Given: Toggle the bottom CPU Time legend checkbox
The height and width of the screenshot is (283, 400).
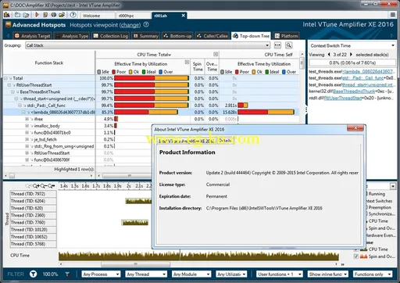Looking at the screenshot, I should tap(356, 249).
